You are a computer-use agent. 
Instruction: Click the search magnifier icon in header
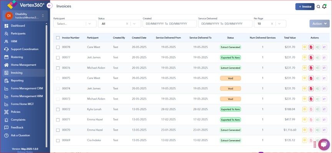[318, 7]
